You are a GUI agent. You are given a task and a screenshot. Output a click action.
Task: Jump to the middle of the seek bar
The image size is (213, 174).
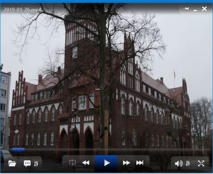coord(111,150)
